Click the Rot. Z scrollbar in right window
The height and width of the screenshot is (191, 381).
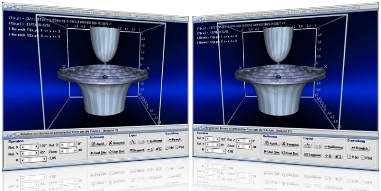pyautogui.click(x=244, y=141)
